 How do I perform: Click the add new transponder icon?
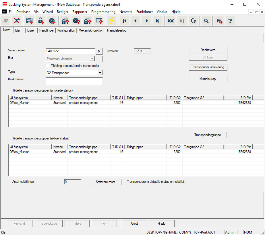tap(52, 21)
